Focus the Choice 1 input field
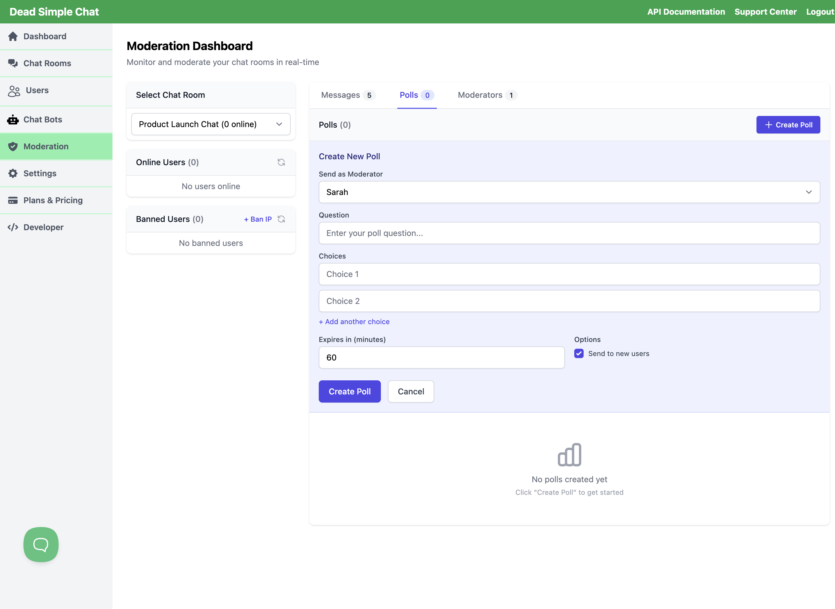Image resolution: width=835 pixels, height=609 pixels. click(569, 274)
